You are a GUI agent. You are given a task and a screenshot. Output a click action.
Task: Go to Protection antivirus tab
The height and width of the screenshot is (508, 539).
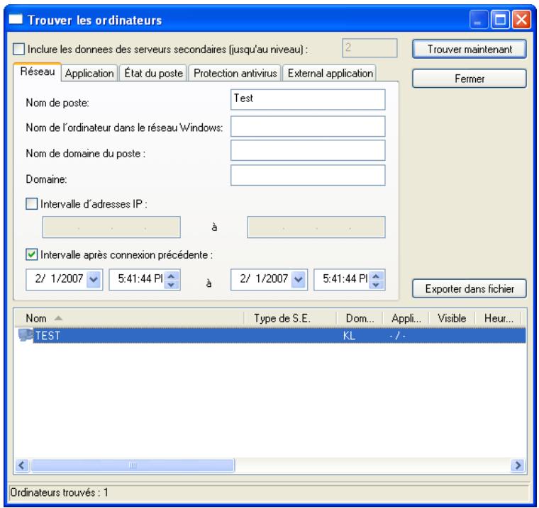235,73
